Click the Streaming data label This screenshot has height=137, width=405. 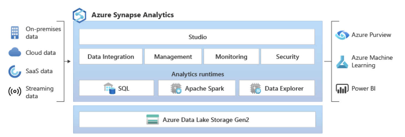40,92
